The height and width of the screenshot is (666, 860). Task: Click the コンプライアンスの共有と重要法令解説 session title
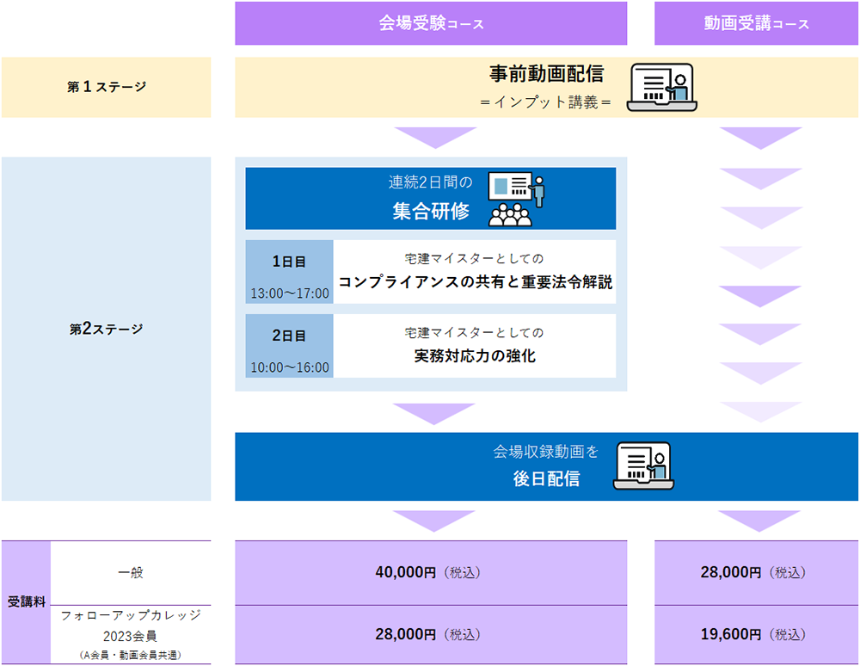pyautogui.click(x=475, y=282)
